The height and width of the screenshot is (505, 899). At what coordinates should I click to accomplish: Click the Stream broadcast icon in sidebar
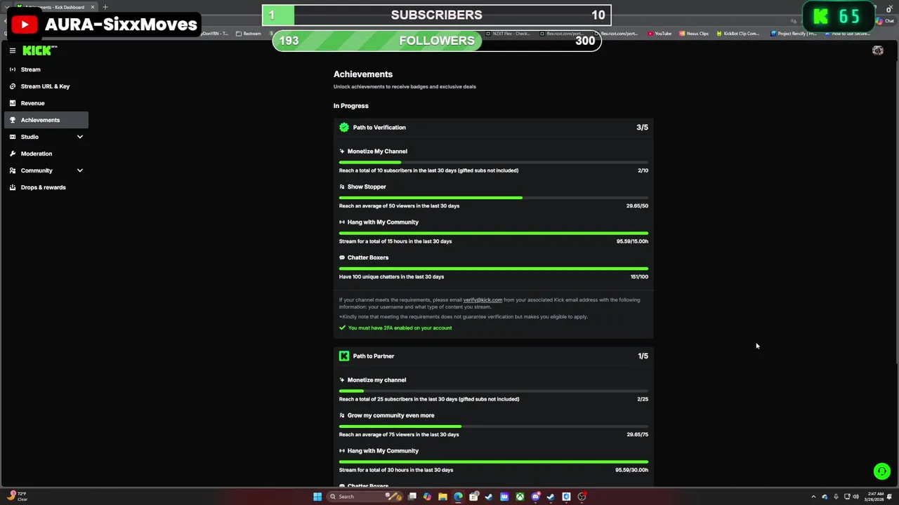(12, 69)
